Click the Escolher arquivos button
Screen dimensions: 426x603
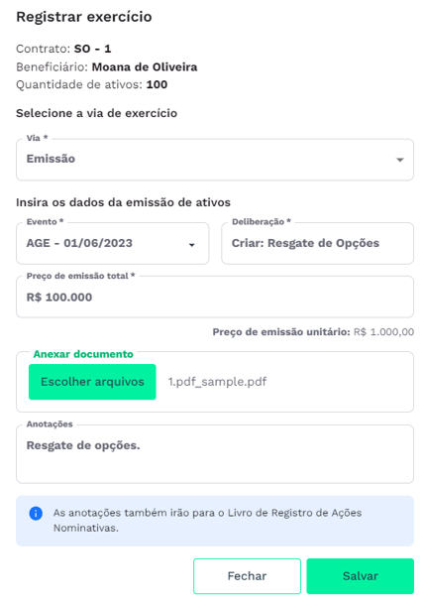(92, 382)
